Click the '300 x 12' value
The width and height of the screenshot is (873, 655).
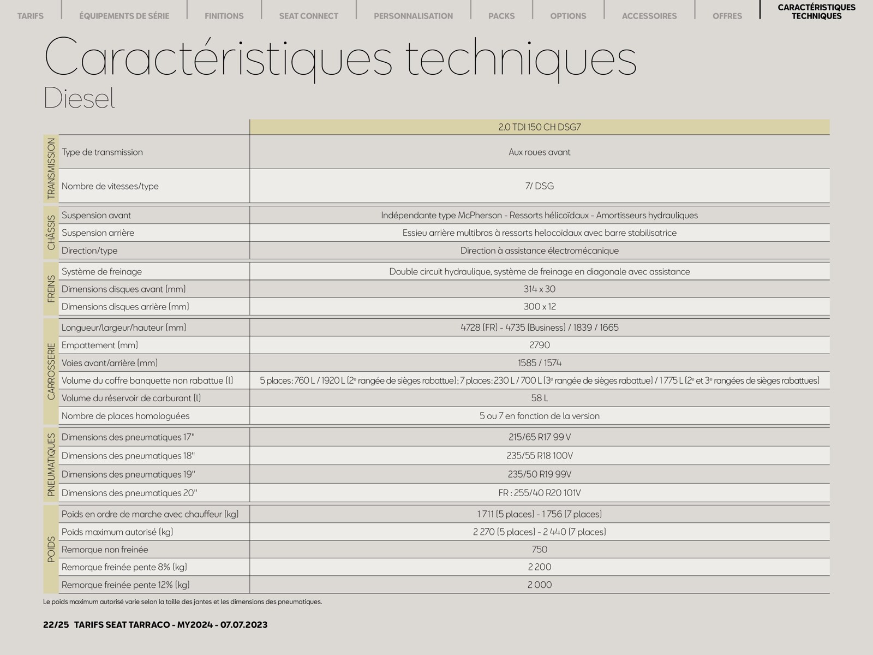tap(540, 307)
